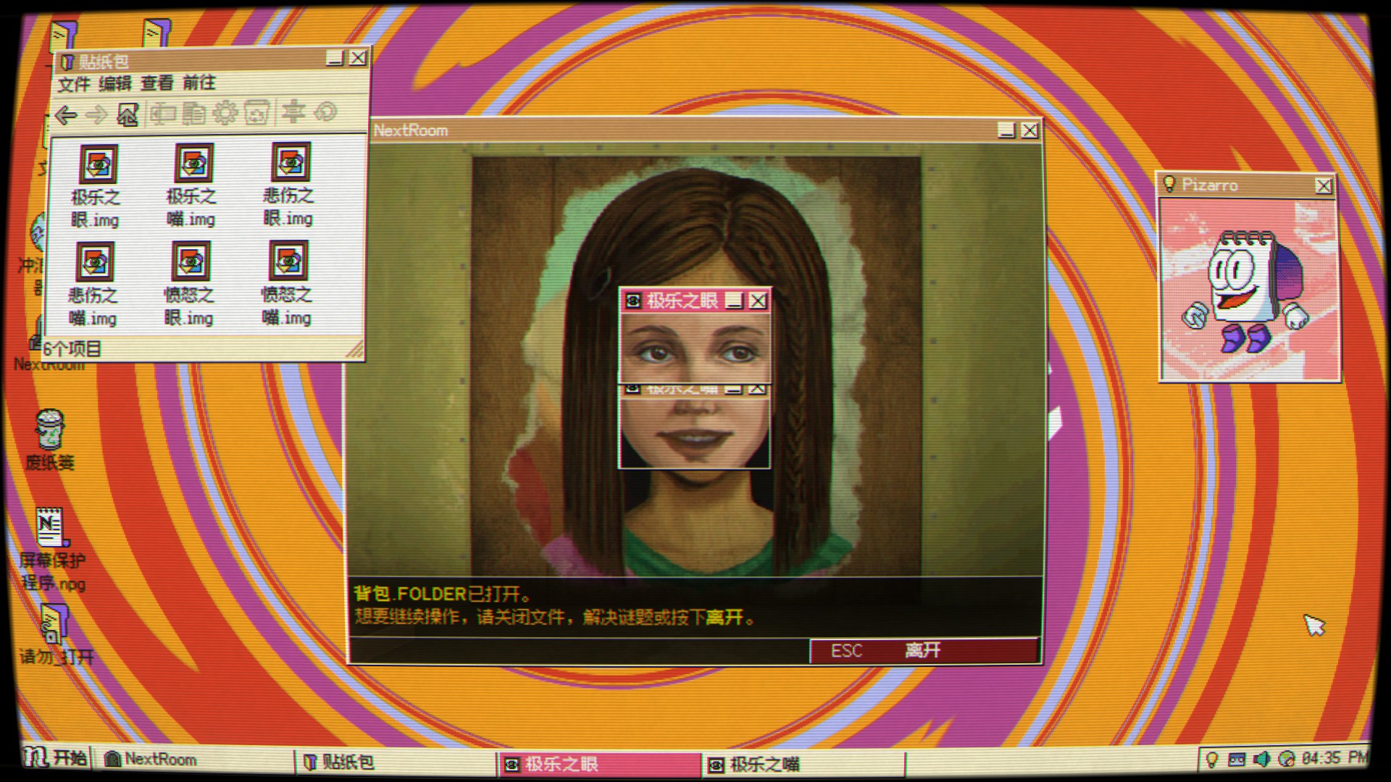Minimize the 极乐之眼 sticker window
Viewport: 1391px width, 782px height.
point(735,300)
